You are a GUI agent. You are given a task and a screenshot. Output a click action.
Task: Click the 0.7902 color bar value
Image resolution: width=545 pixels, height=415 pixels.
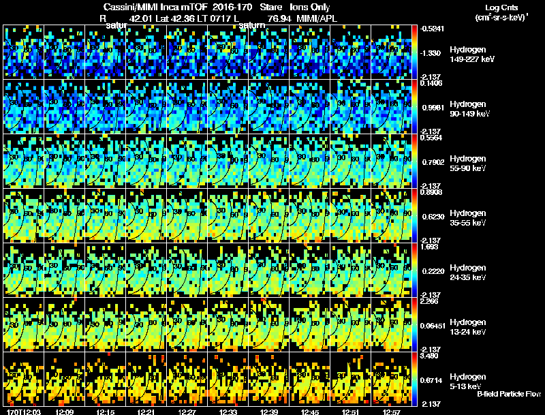433,162
